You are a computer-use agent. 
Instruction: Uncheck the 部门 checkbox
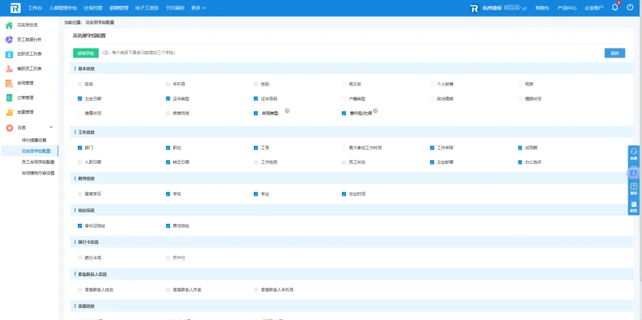(80, 148)
